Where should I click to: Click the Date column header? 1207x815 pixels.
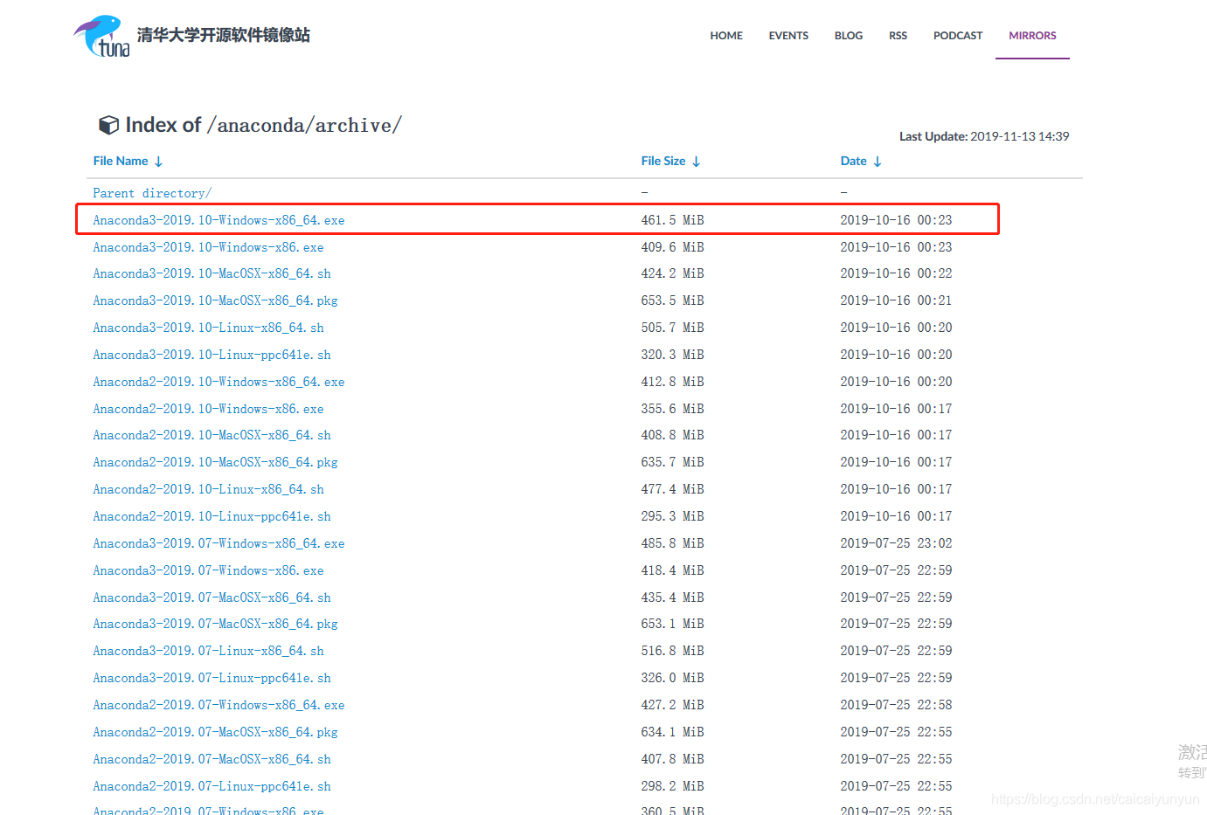854,161
